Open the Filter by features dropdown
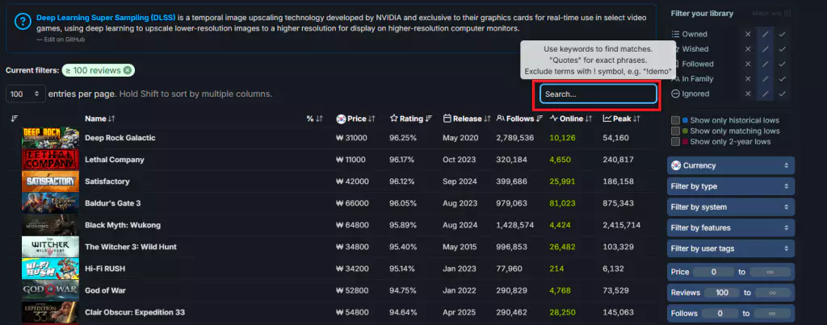 coord(730,228)
